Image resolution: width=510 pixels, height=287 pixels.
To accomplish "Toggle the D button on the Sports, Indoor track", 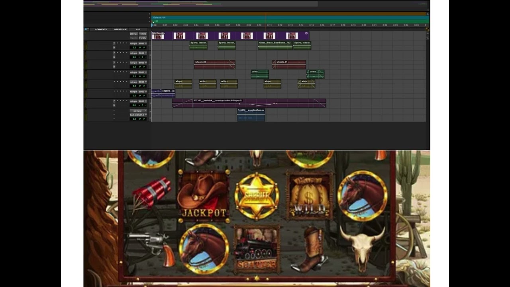I will click(x=114, y=47).
